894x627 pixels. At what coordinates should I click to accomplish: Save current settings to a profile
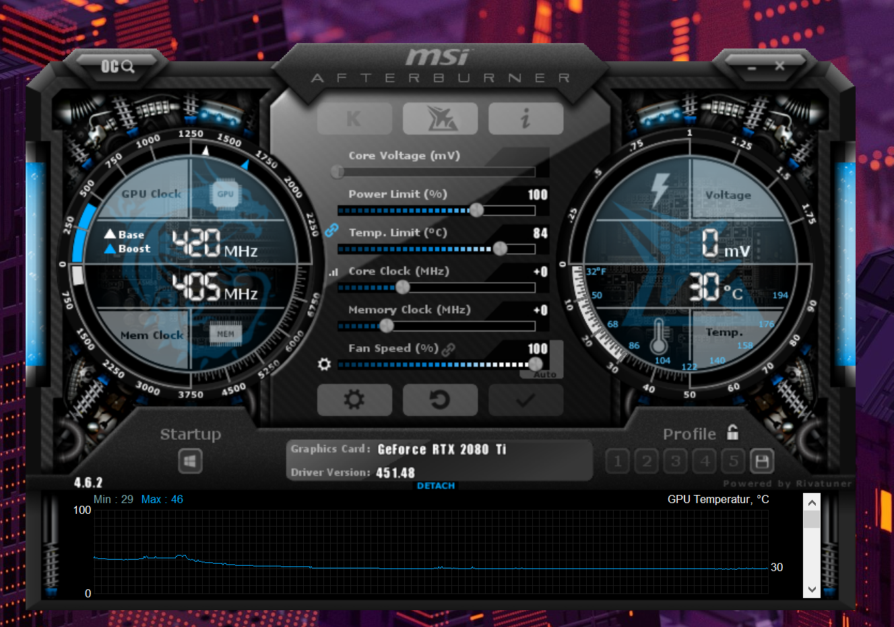pos(762,461)
